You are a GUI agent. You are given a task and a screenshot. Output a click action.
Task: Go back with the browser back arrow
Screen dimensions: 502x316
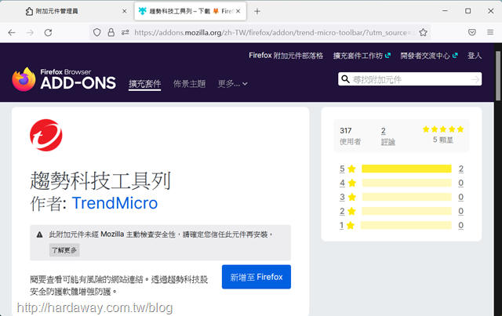(12, 32)
